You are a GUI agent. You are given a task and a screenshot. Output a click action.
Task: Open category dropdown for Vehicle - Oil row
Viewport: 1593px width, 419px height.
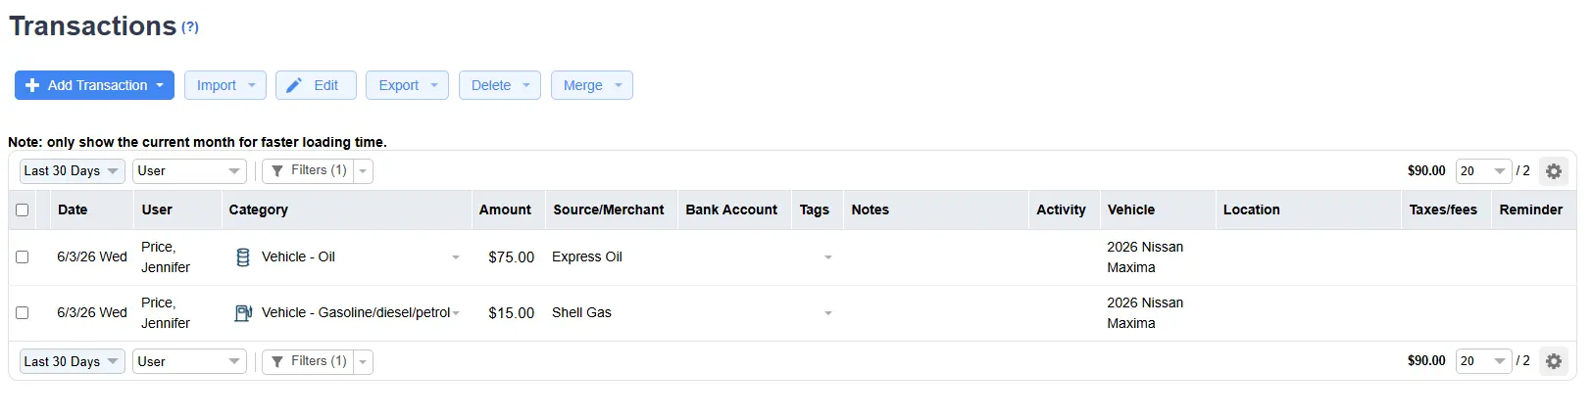[456, 257]
